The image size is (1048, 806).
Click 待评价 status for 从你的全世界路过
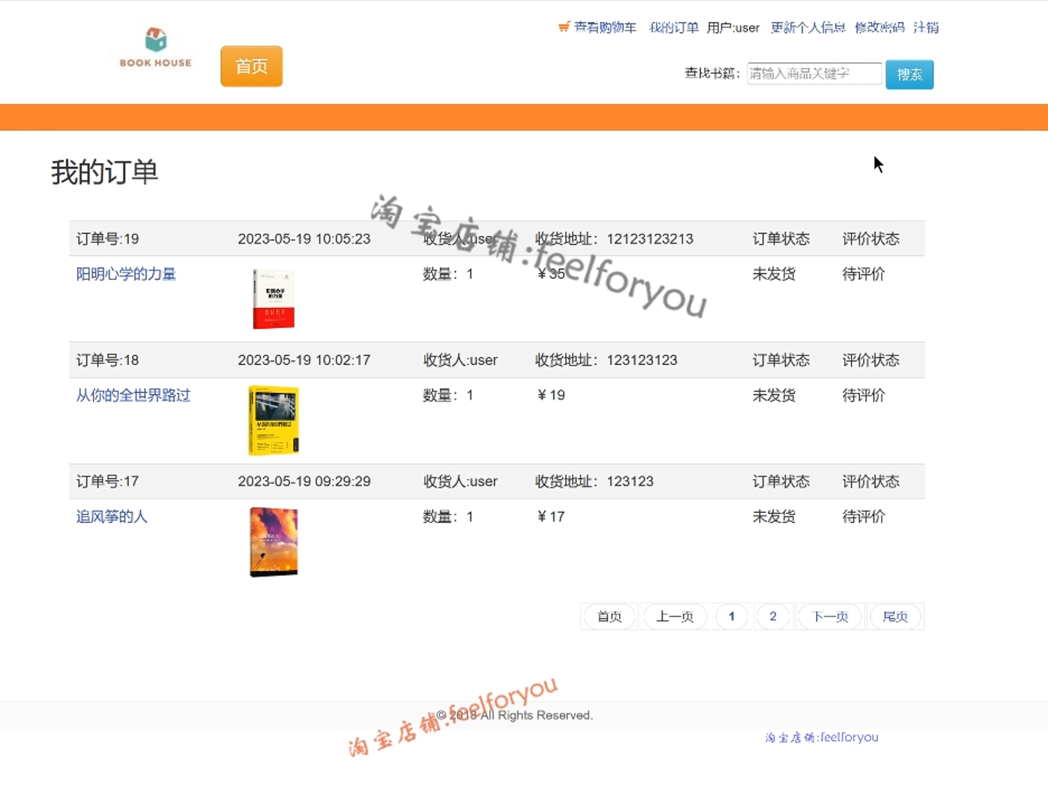pos(864,395)
